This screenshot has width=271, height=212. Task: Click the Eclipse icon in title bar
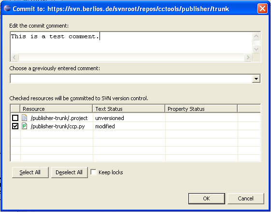[x=7, y=8]
